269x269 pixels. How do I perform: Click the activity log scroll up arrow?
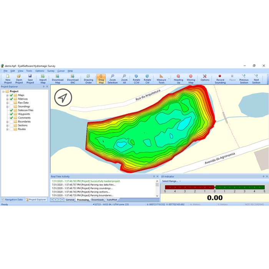[x=157, y=181]
